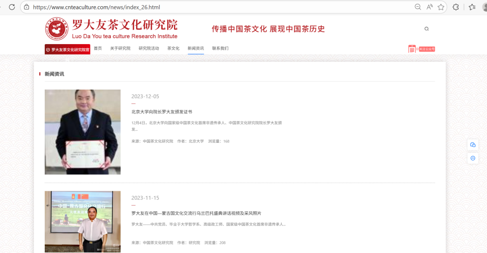Open browser extensions puzzle icon
Viewport: 487px width, 253px height.
[456, 7]
